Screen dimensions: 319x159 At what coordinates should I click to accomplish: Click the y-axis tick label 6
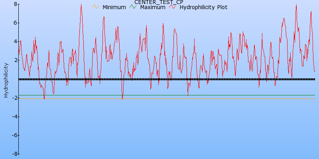pos(15,23)
